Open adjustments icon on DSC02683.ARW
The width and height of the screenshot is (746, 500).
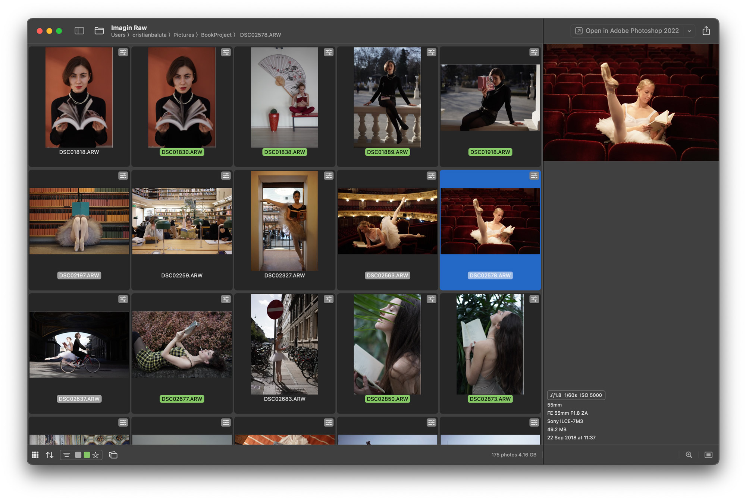pos(329,299)
